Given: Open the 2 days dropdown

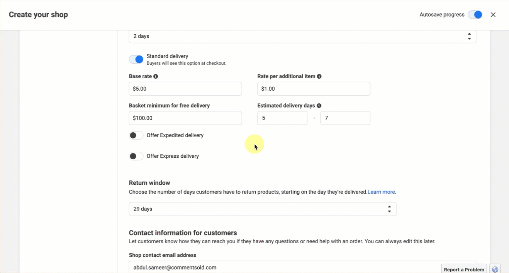Looking at the screenshot, I should pyautogui.click(x=302, y=36).
